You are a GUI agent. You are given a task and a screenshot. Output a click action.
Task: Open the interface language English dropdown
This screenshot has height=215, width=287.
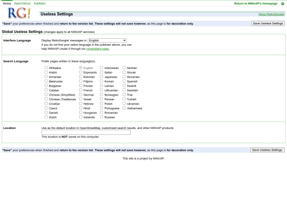[107, 40]
